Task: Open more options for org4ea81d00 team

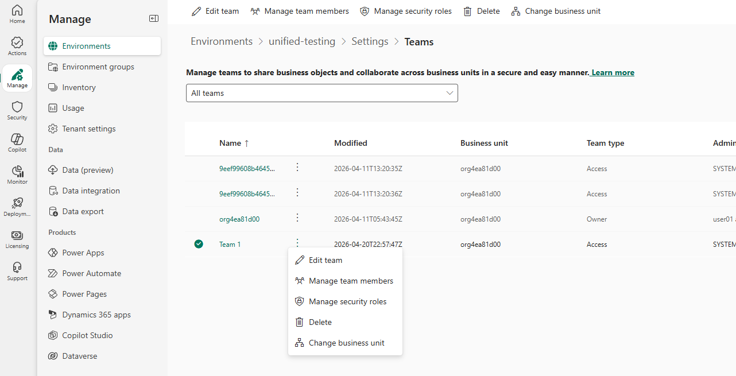Action: pyautogui.click(x=297, y=218)
